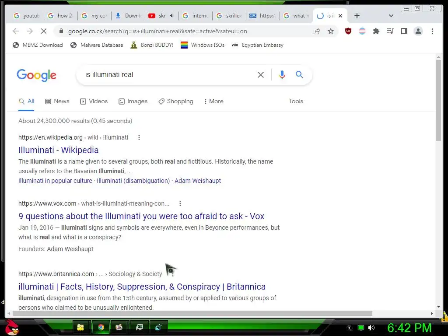Open options for Wikipedia result

pos(139,137)
